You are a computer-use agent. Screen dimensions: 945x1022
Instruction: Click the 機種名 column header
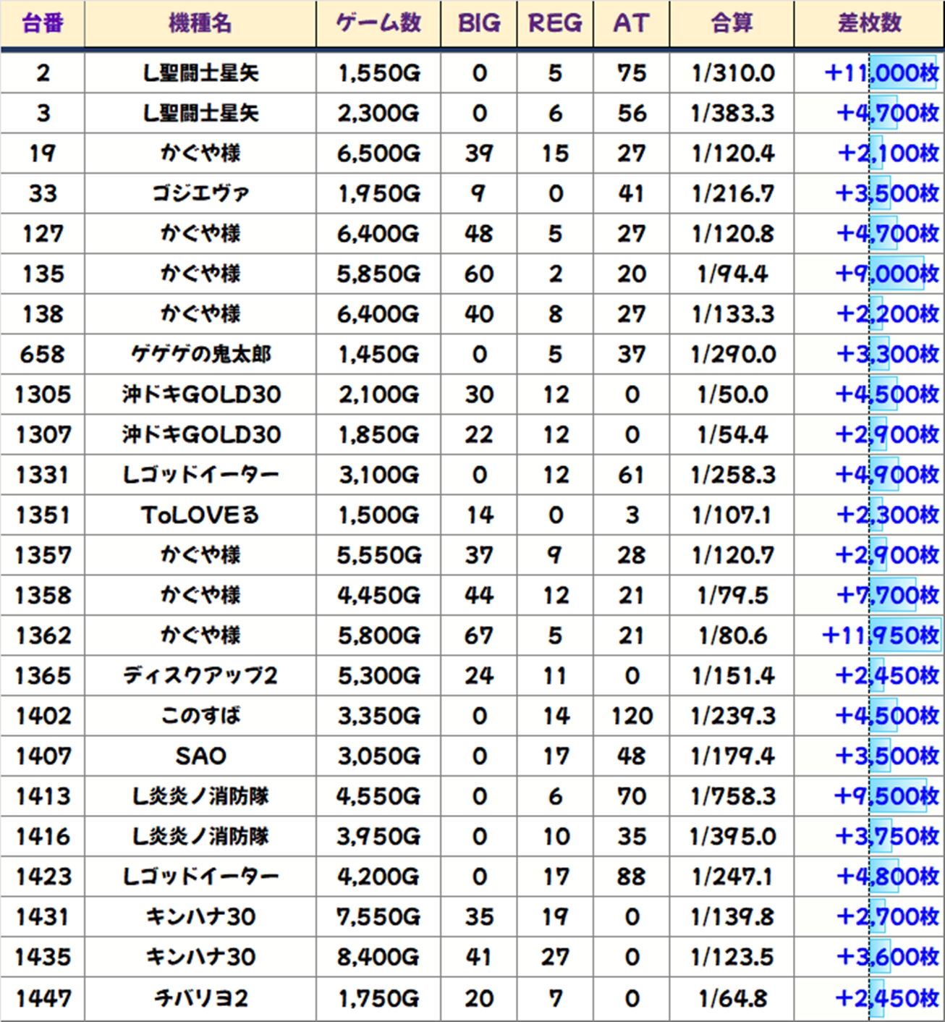(200, 23)
